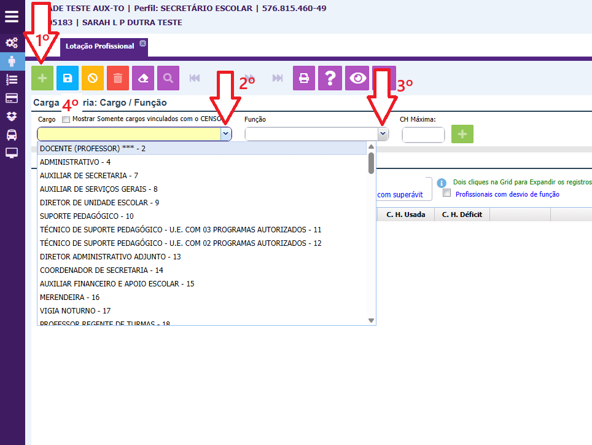This screenshot has height=445, width=592.
Task: Switch to the Lotação Profissional tab
Action: click(98, 47)
